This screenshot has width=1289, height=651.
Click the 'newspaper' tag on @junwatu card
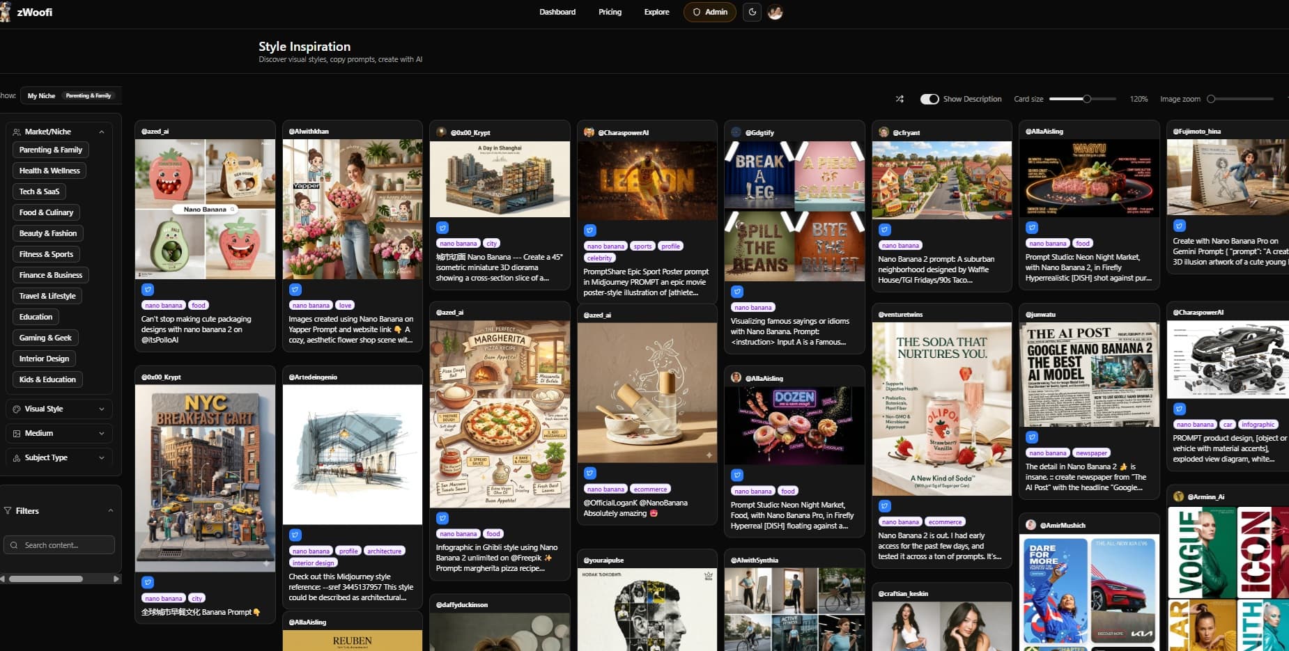1091,453
